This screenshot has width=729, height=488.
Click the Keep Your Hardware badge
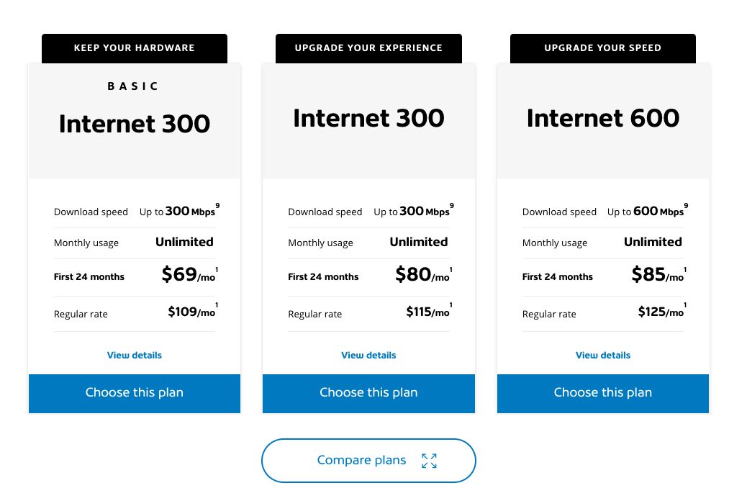tap(135, 48)
